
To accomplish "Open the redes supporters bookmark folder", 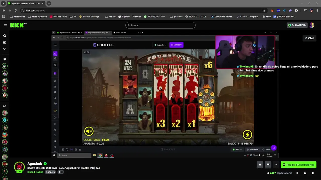I will point(38,17).
